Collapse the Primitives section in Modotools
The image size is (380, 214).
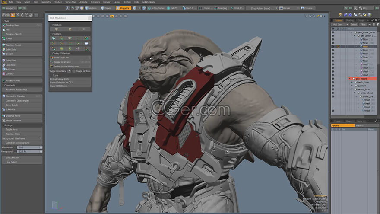[x=51, y=25]
